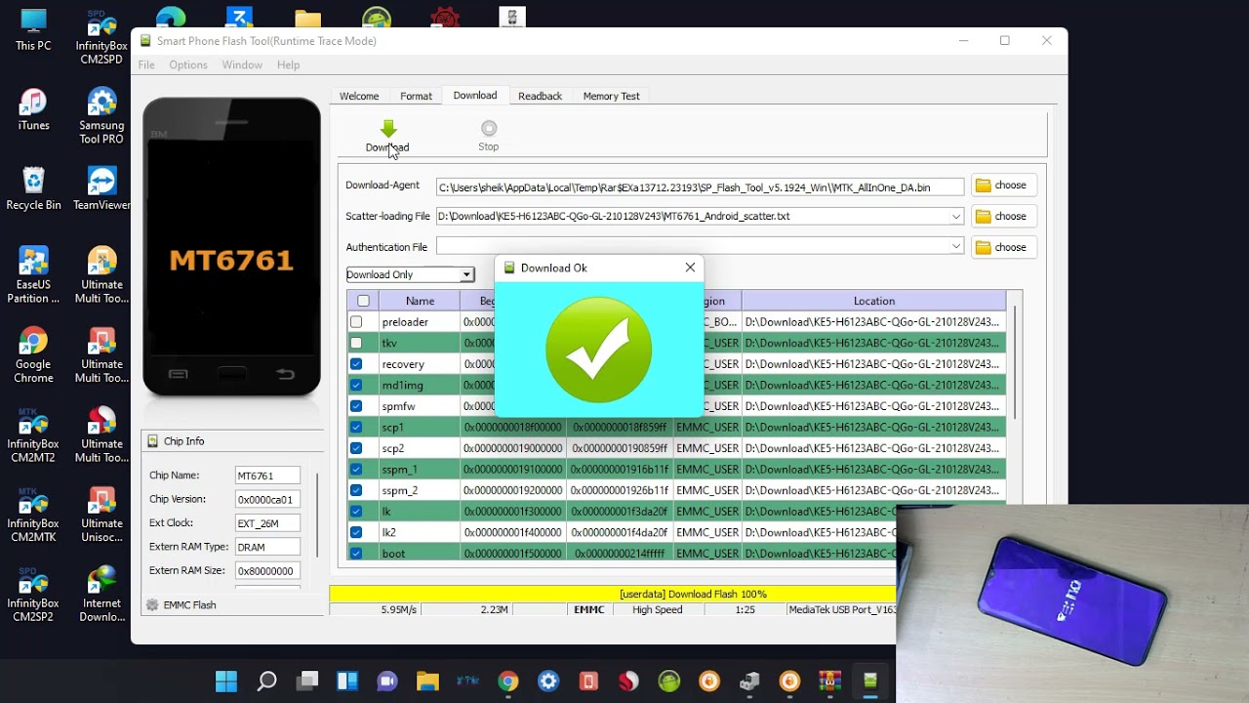Open the Options menu
The image size is (1249, 703).
click(188, 64)
